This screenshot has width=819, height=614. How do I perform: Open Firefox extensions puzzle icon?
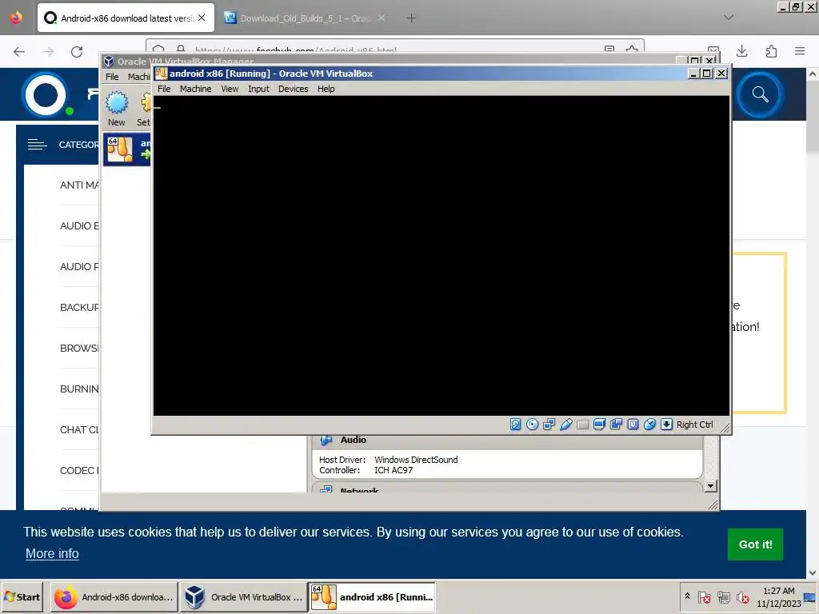tap(771, 51)
